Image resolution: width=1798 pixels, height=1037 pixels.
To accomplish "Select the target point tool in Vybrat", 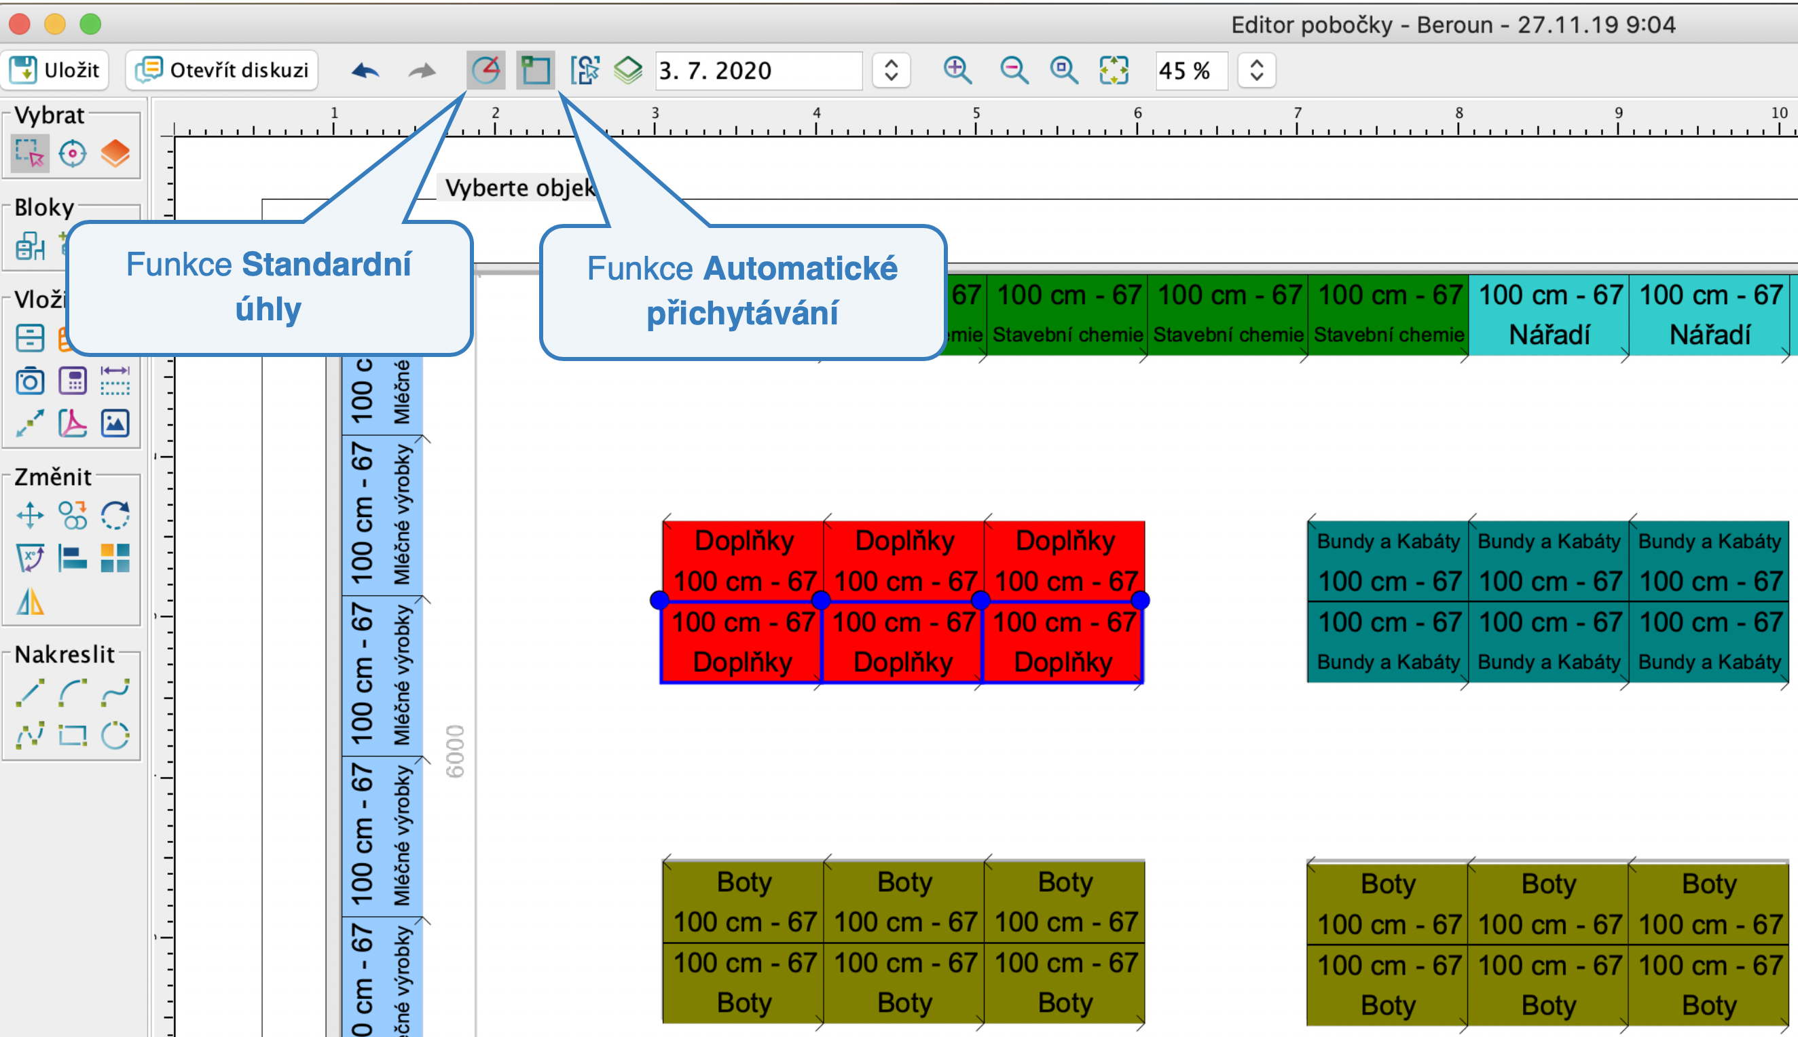I will pyautogui.click(x=73, y=153).
